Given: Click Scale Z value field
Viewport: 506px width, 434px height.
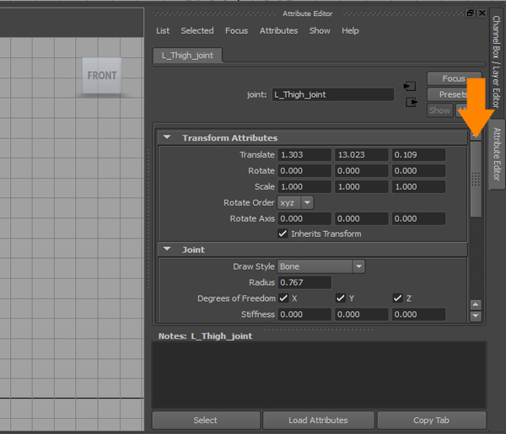Looking at the screenshot, I should [418, 187].
